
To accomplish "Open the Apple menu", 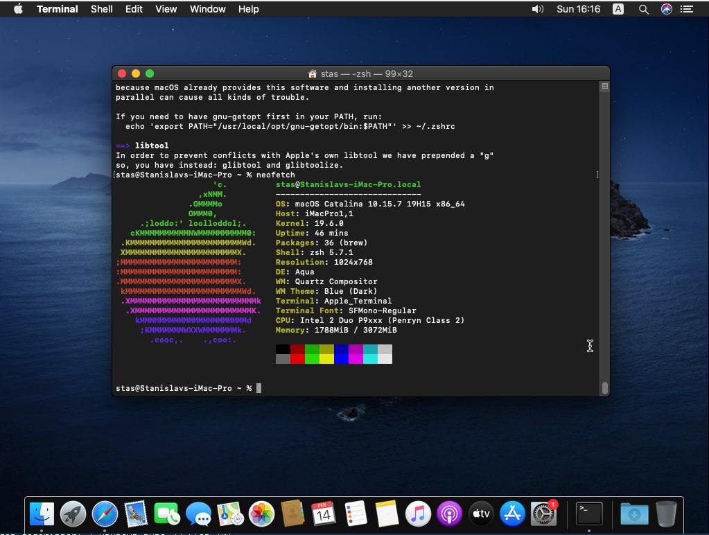I will tap(18, 8).
